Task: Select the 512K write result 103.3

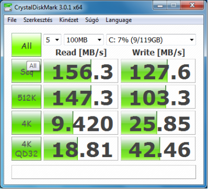Action: [158, 97]
